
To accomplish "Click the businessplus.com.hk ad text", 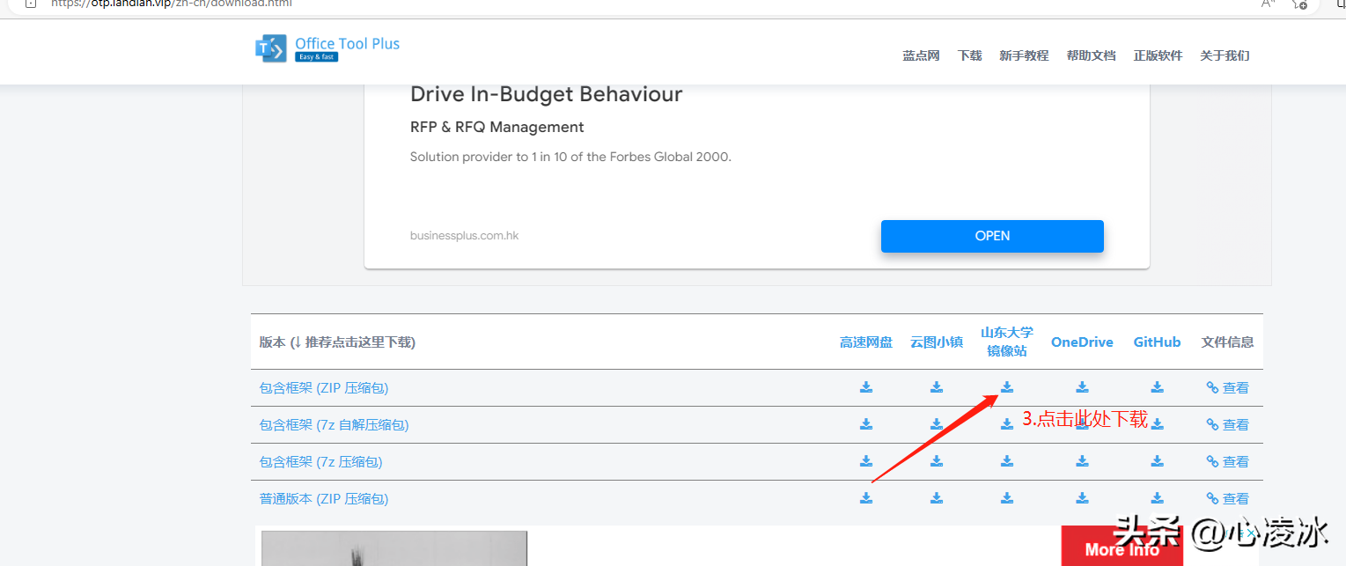I will coord(465,236).
